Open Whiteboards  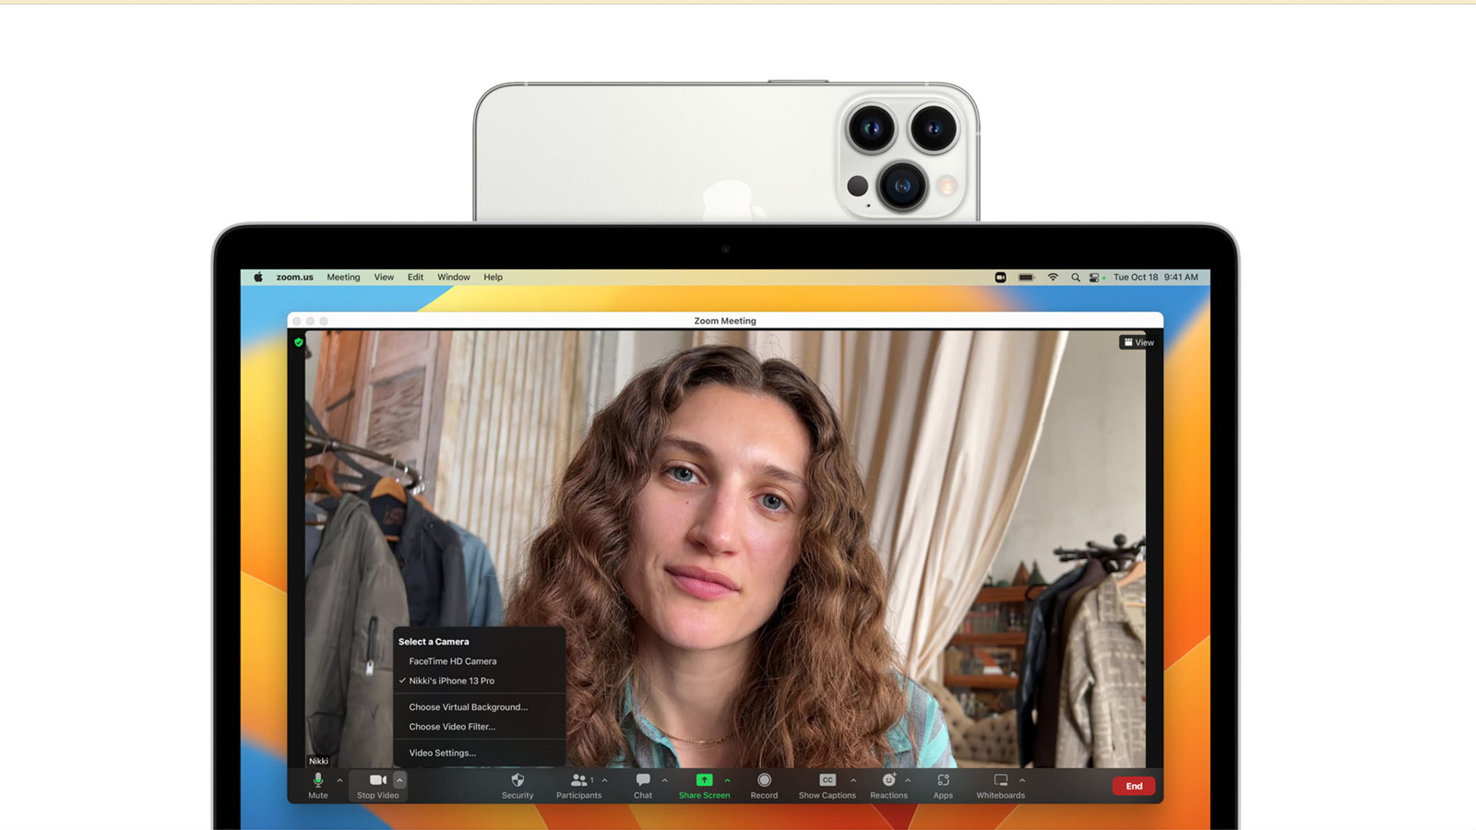1001,786
